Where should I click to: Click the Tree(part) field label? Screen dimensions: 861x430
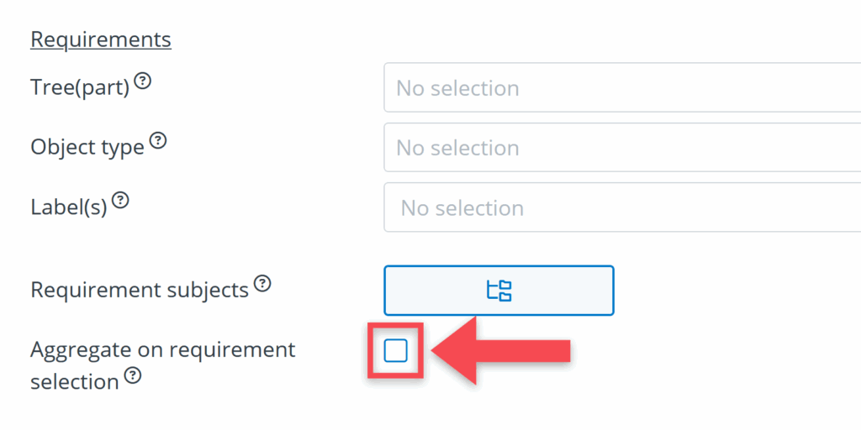(x=80, y=87)
